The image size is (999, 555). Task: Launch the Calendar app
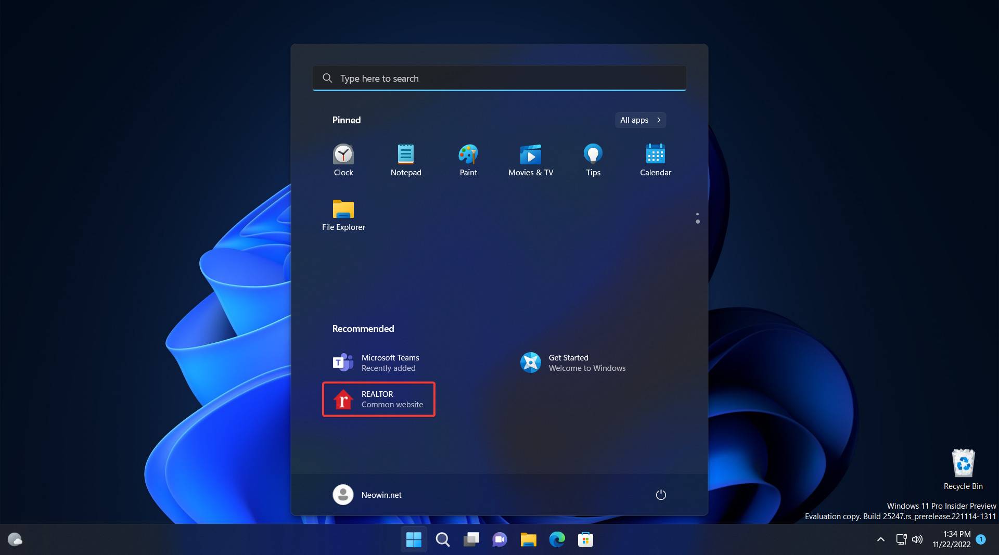[x=655, y=159]
